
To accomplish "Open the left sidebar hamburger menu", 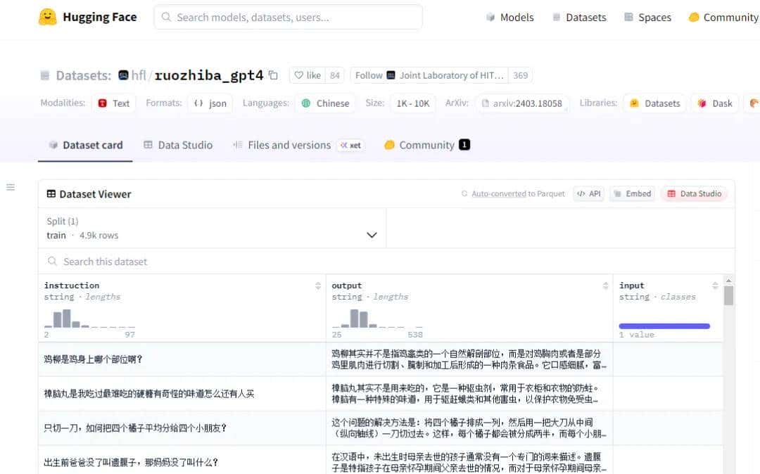I will pos(11,187).
